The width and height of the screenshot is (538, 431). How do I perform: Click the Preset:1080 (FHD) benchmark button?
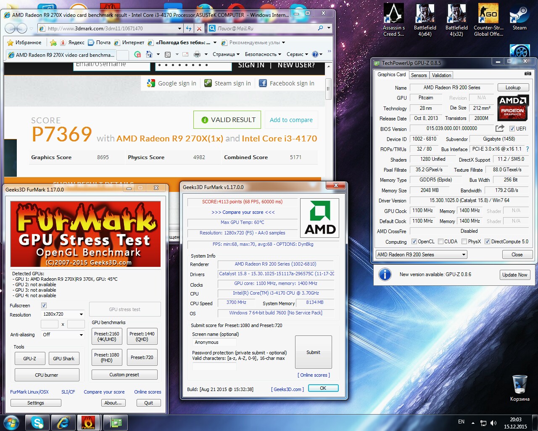[x=107, y=357]
